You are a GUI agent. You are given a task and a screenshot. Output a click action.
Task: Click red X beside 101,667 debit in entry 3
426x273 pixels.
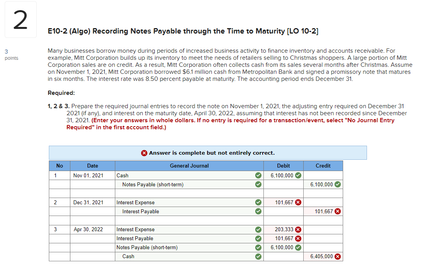click(x=298, y=239)
